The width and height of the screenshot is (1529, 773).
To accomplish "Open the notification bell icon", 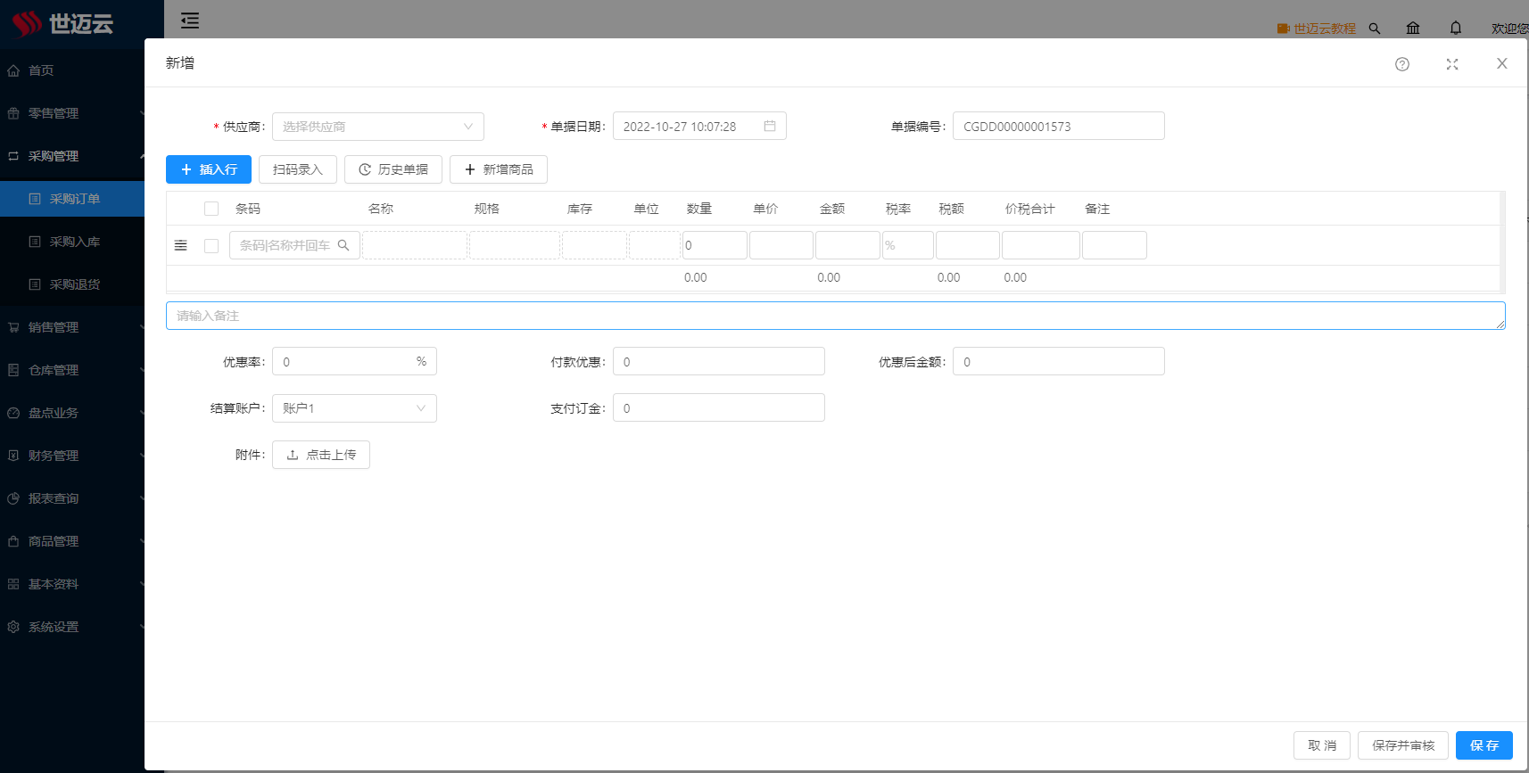I will (1456, 29).
